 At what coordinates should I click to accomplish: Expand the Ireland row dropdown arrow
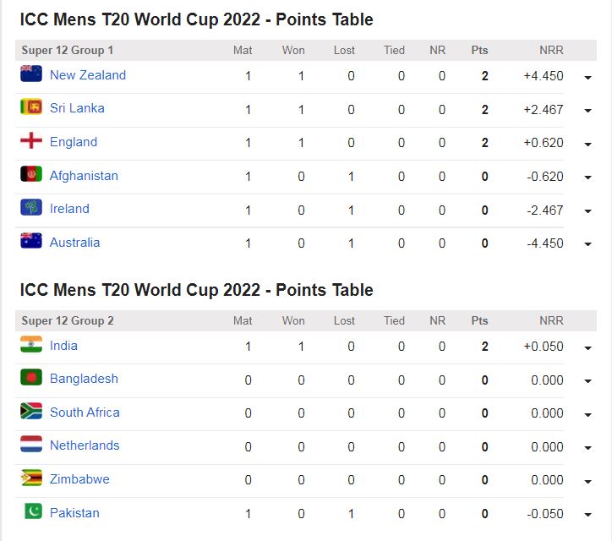[587, 211]
